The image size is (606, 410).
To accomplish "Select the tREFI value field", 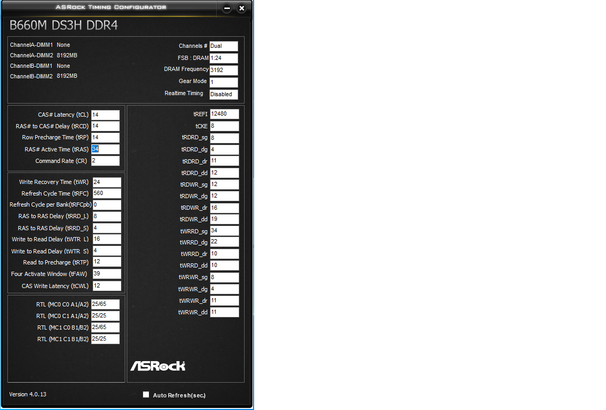I will (225, 114).
